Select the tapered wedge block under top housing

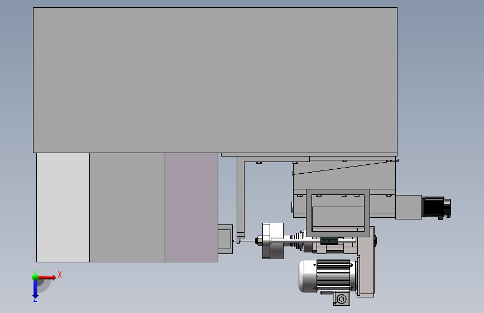coord(344,174)
